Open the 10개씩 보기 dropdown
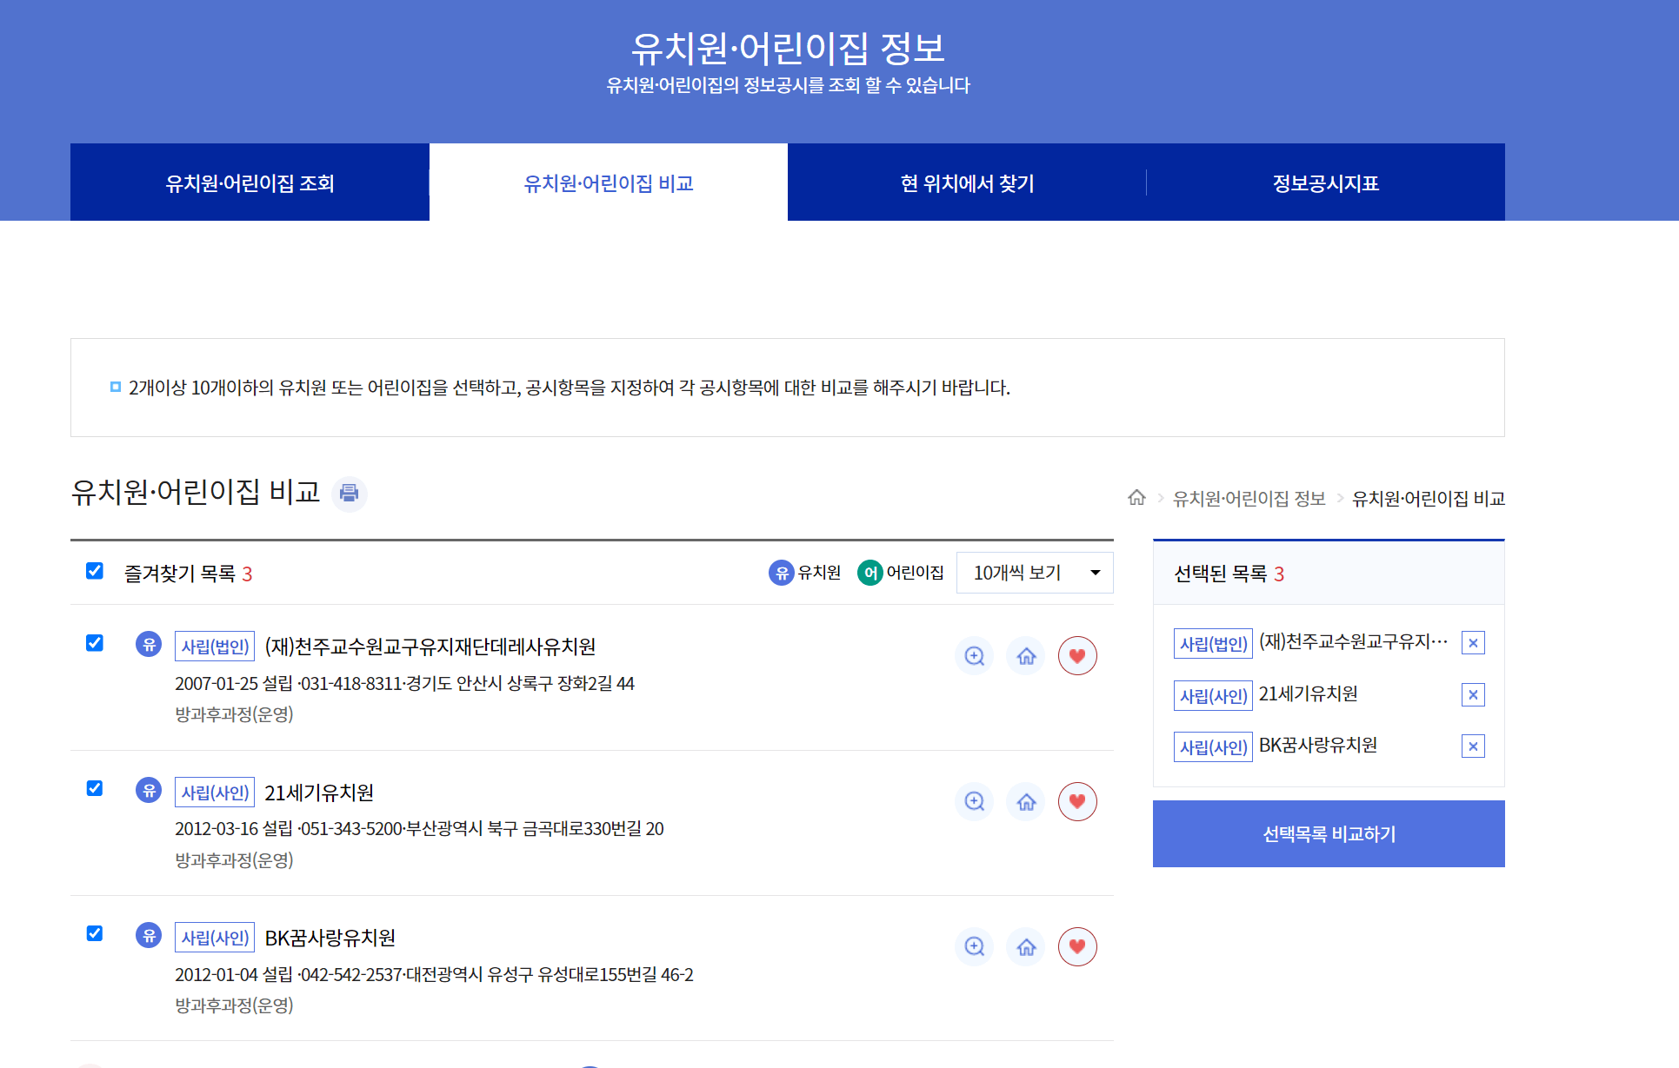The image size is (1679, 1068). (x=1034, y=573)
